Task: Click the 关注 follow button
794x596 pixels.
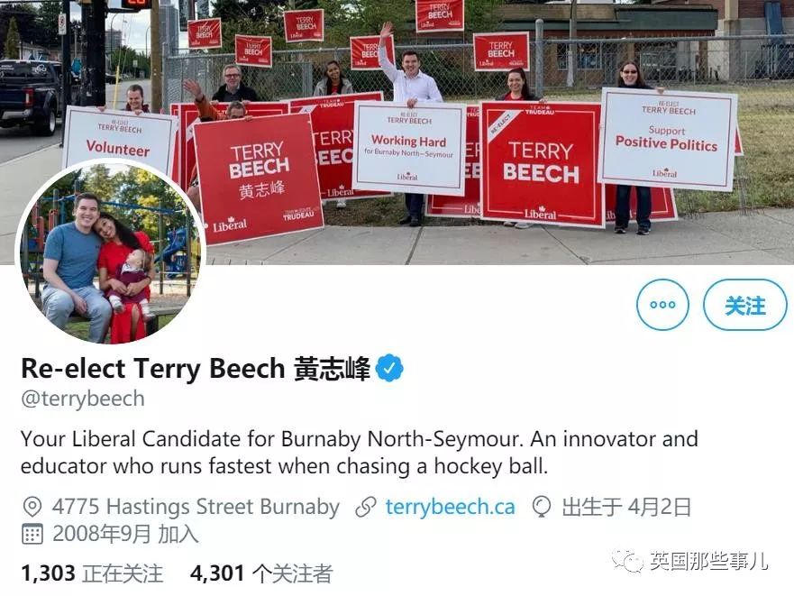Action: click(x=744, y=305)
